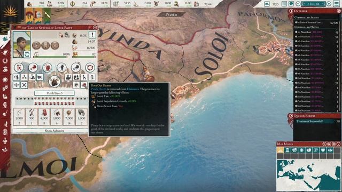Click the first round trait coin beside portrait
The image size is (342, 192).
click(x=36, y=45)
